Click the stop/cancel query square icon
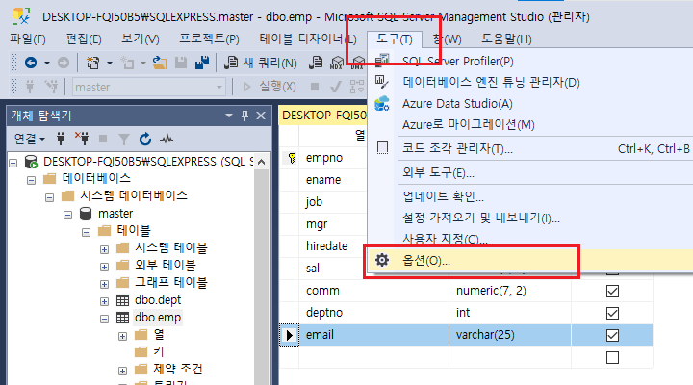 point(315,87)
